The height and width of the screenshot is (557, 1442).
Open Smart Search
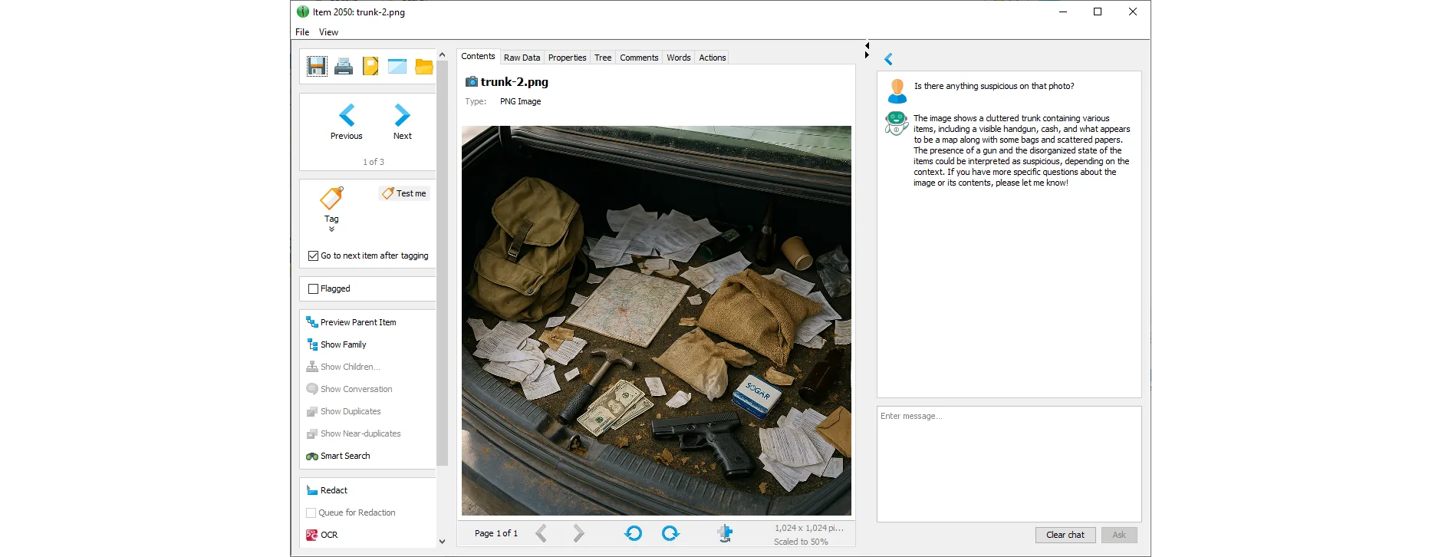[338, 456]
